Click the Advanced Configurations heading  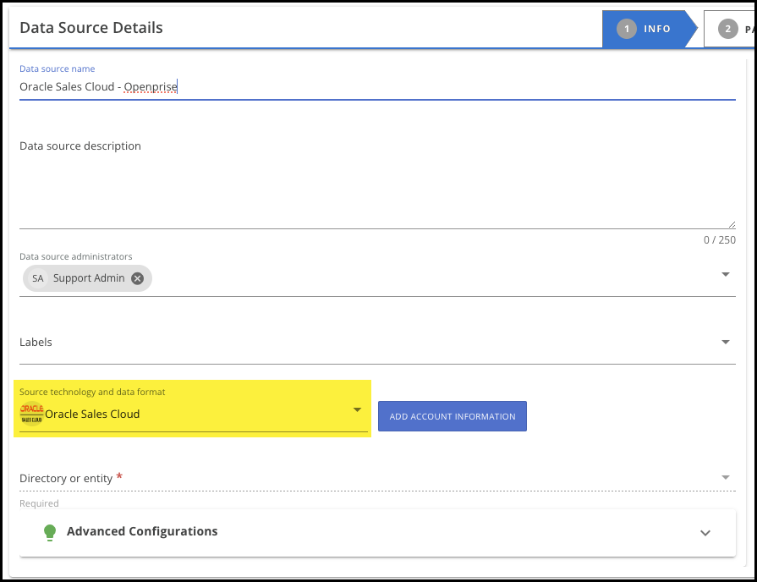click(142, 531)
